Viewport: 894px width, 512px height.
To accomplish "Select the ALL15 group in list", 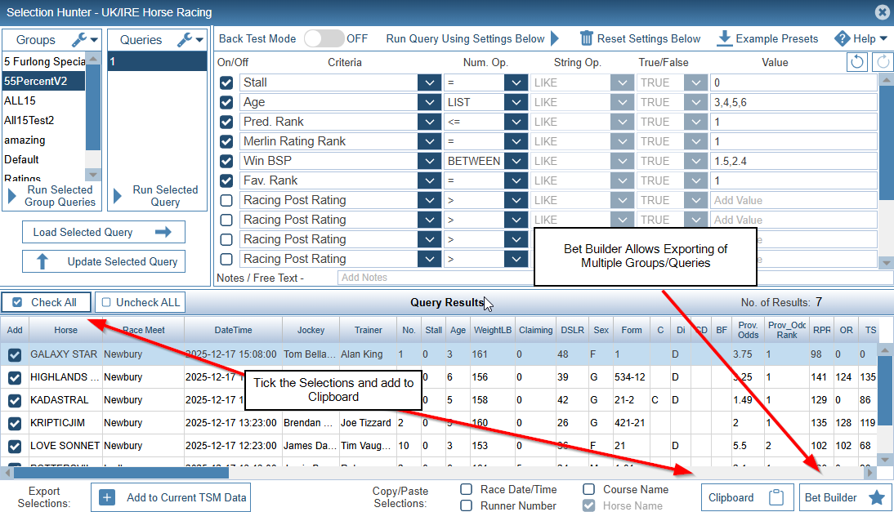I will pyautogui.click(x=45, y=100).
